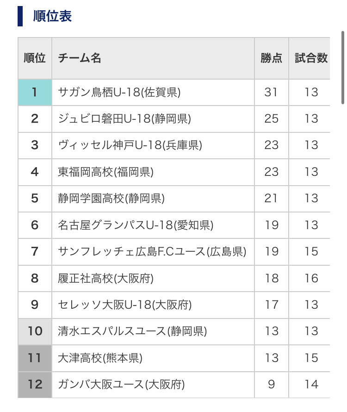
Task: Open 名古屋グランパスU-18 team entry
Action: [x=136, y=225]
